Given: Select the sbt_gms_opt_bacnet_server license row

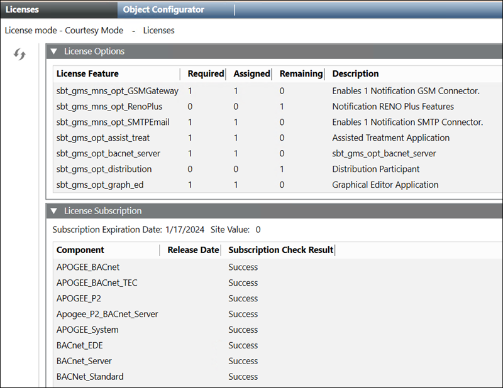Looking at the screenshot, I should (108, 154).
